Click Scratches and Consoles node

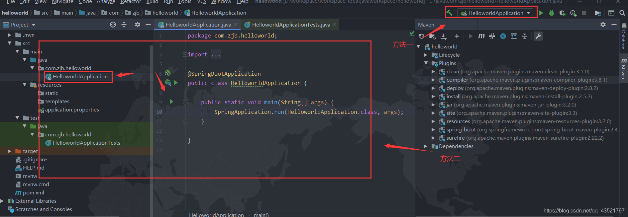44,209
